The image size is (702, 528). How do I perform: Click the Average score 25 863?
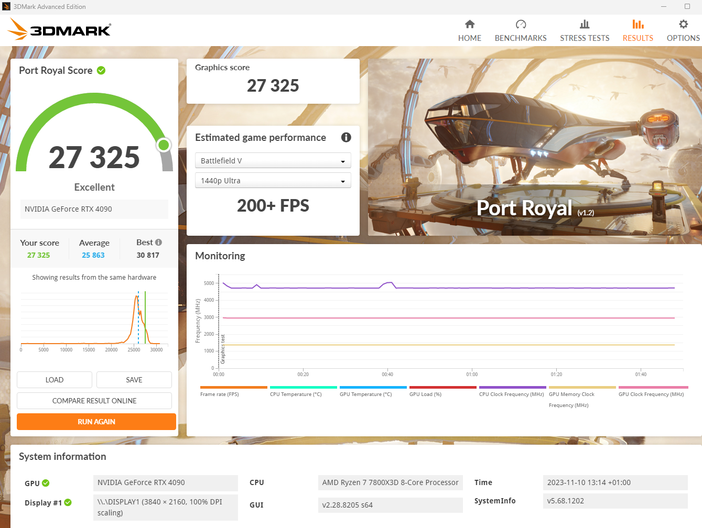pyautogui.click(x=93, y=255)
